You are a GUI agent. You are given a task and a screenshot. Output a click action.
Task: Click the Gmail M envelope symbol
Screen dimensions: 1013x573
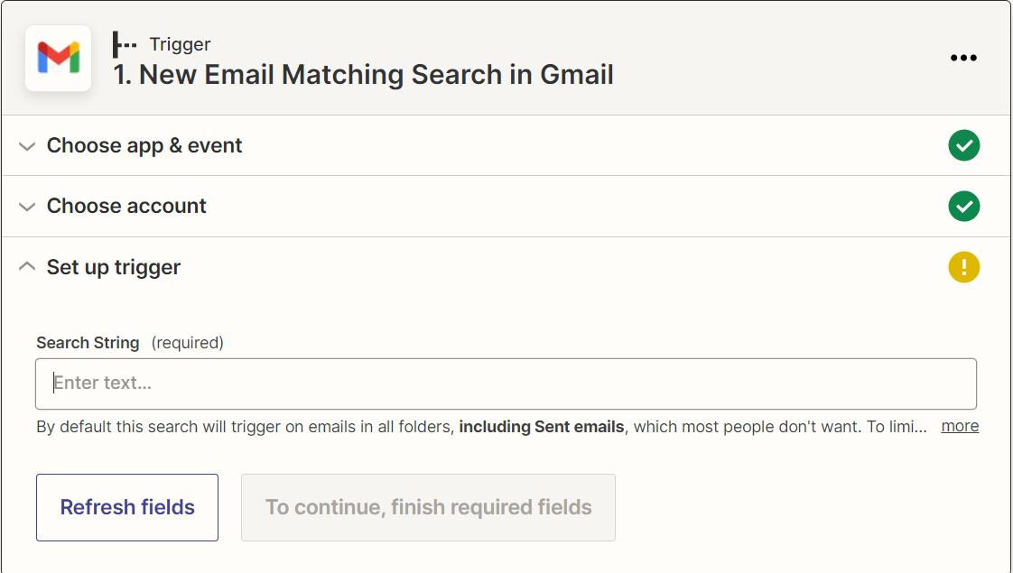(x=58, y=58)
